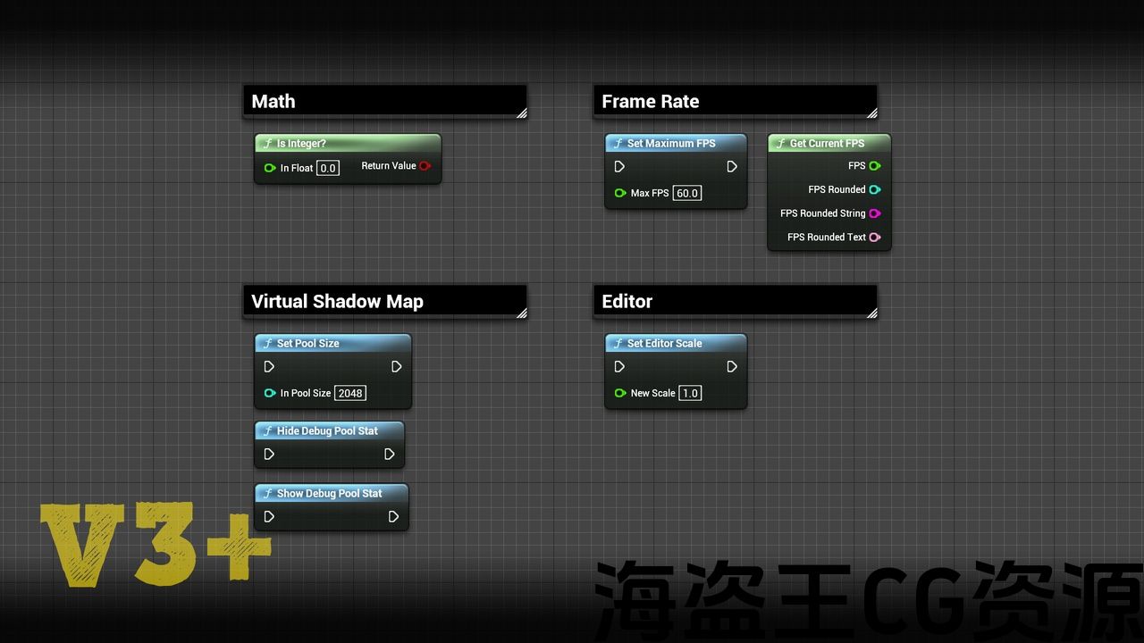Click the Show Debug Pool Stat input execution pin
This screenshot has width=1144, height=643.
270,517
